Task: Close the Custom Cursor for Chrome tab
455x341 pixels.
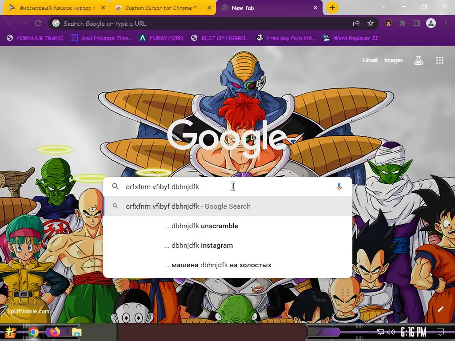Action: click(x=209, y=8)
